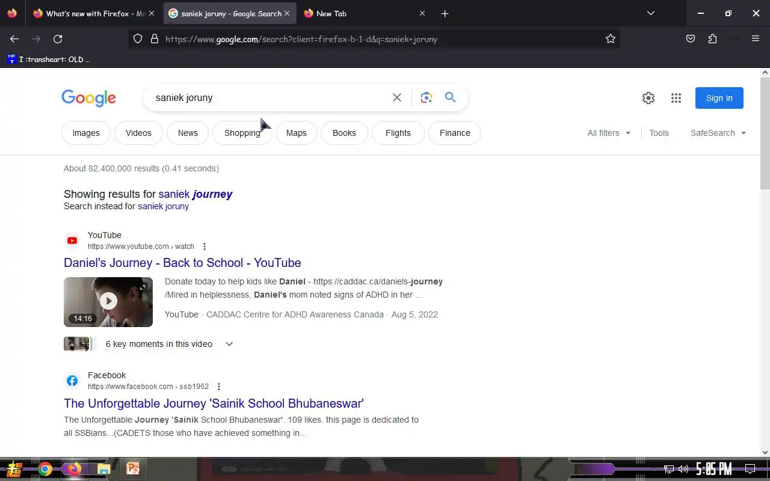Viewport: 770px width, 481px height.
Task: Open the transheart OLD bookmark
Action: click(49, 60)
